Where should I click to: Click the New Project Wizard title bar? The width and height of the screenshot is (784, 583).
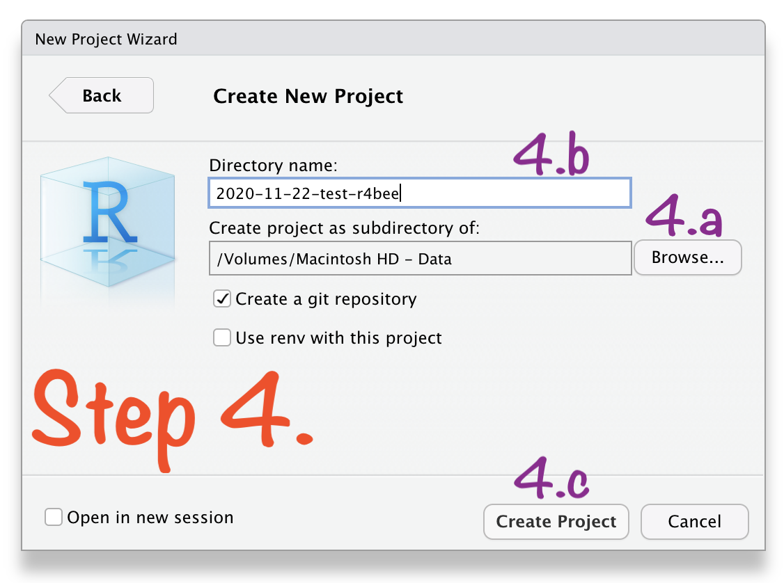coord(393,38)
